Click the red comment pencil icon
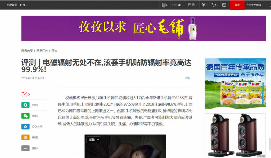 24,94
